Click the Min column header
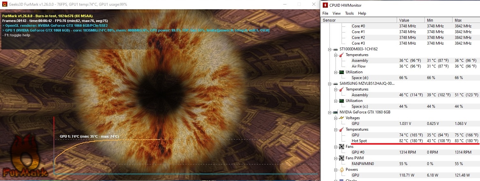This screenshot has height=181, width=480. (x=439, y=20)
